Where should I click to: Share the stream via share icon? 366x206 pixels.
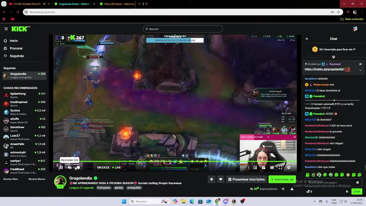[283, 189]
